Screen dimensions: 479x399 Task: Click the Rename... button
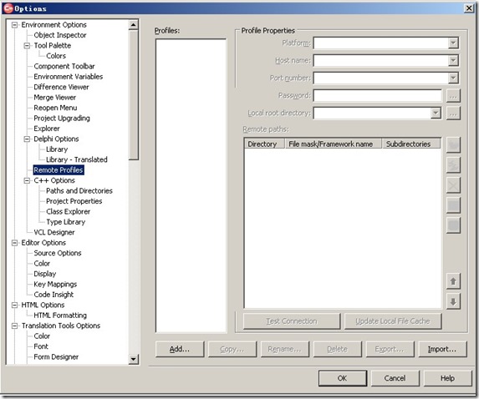tap(285, 349)
